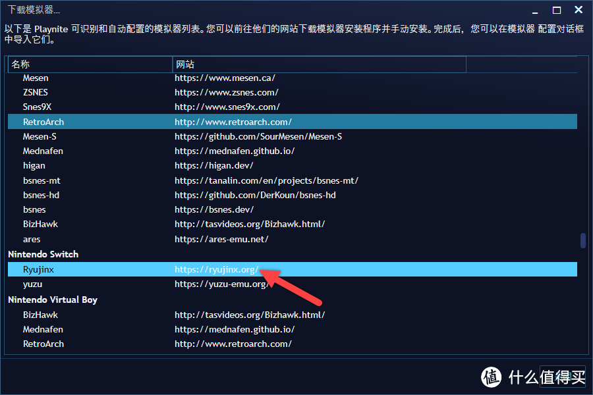Select the bsnes-hd emulator name
This screenshot has height=395, width=593.
point(42,195)
